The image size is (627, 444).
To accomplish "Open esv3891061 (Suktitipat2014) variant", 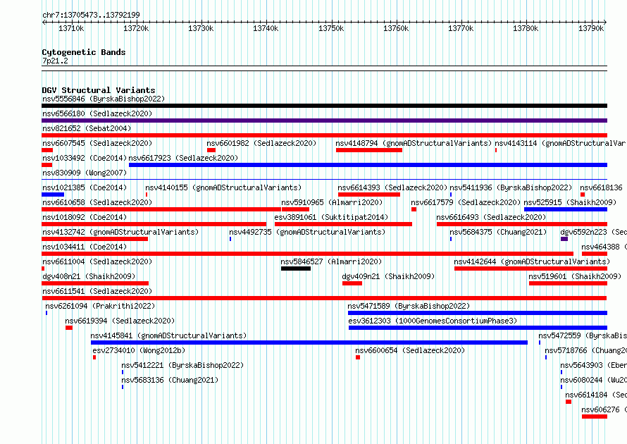I will [331, 217].
